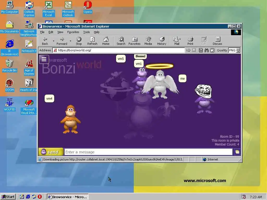This screenshot has height=200, width=267.
Task: Expand the Forward button history dropdown arrow
Action: tap(70, 41)
